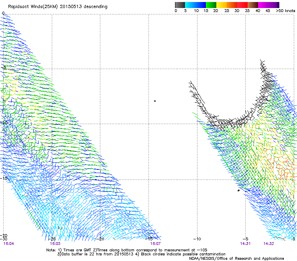297x261 pixels.
Task: Click the pass time label '14:31'
Action: (x=245, y=244)
